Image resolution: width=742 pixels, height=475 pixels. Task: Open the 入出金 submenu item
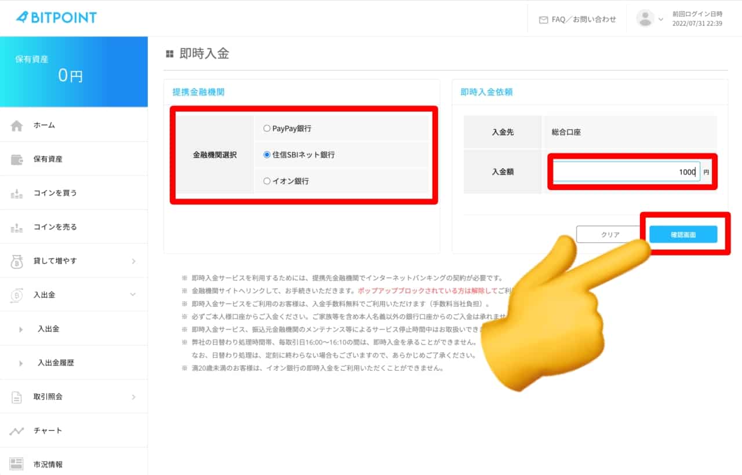coord(48,329)
